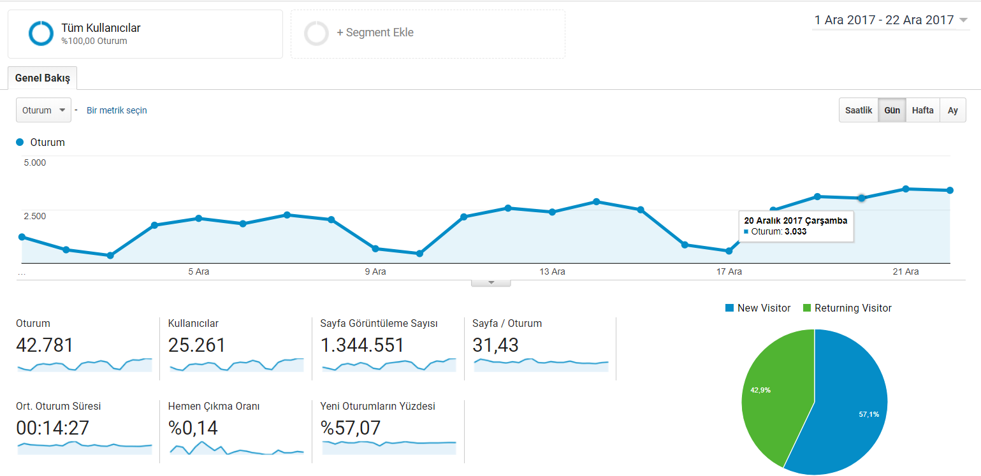Open the date range dropdown arrow
The image size is (981, 476).
(963, 20)
